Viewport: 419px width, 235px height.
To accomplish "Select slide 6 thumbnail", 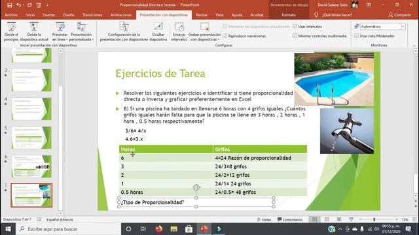I will (x=31, y=166).
